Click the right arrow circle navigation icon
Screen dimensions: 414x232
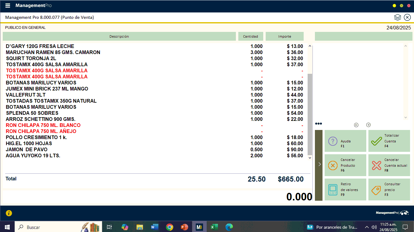(368, 125)
